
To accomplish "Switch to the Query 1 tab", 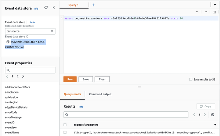I will 73,5.
